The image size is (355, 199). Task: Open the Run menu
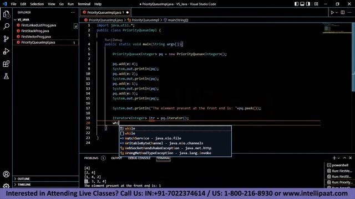[70, 4]
